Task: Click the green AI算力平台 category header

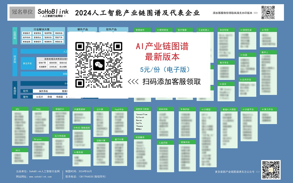Action: pyautogui.click(x=268, y=110)
